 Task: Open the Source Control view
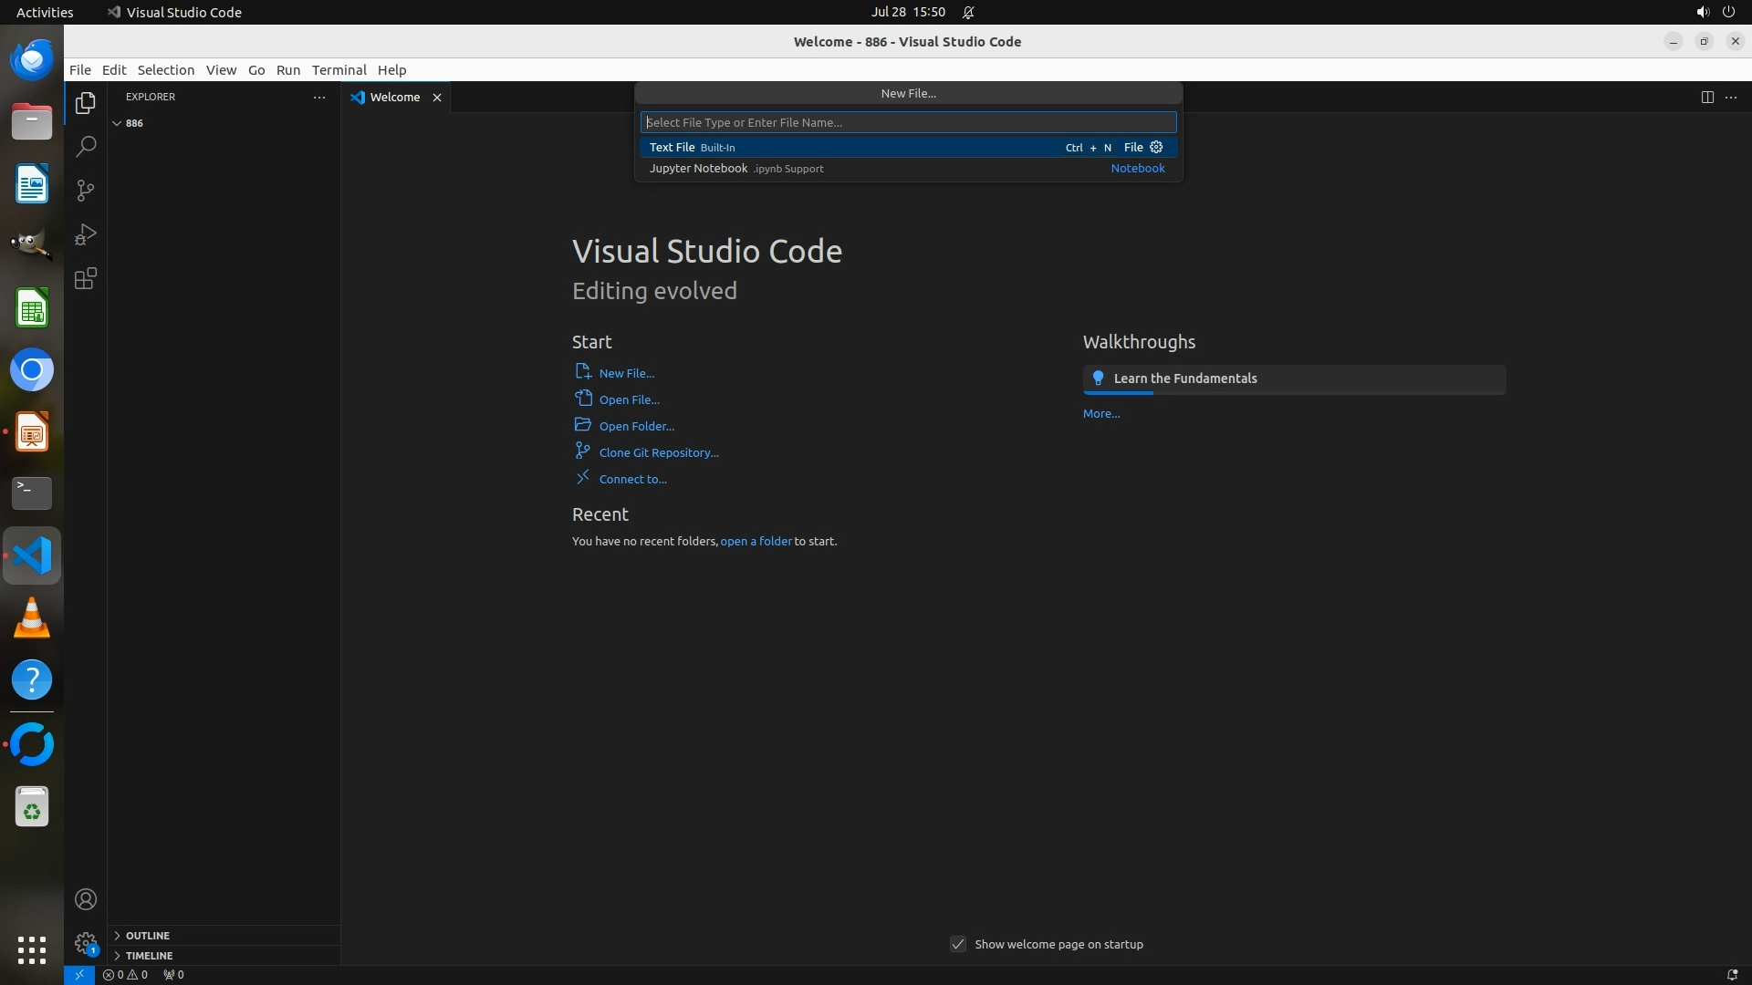pos(86,191)
